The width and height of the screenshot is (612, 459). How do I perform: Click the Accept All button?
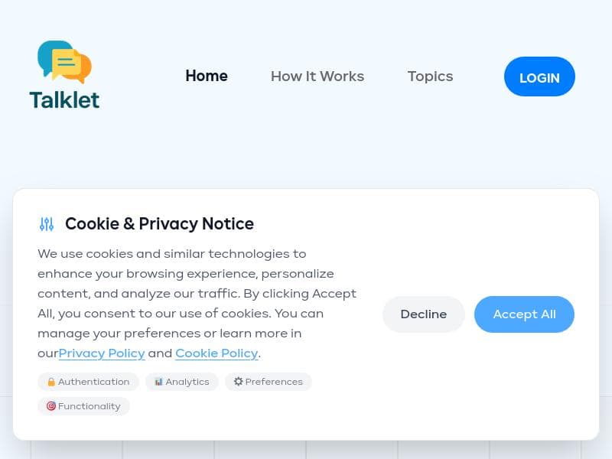point(524,314)
